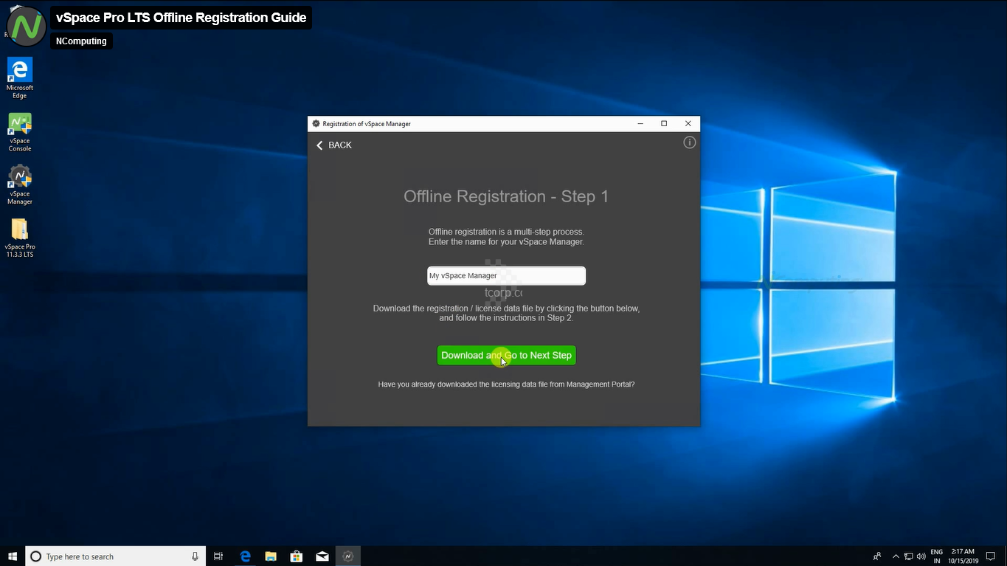Click the info icon in registration window

[x=689, y=142]
